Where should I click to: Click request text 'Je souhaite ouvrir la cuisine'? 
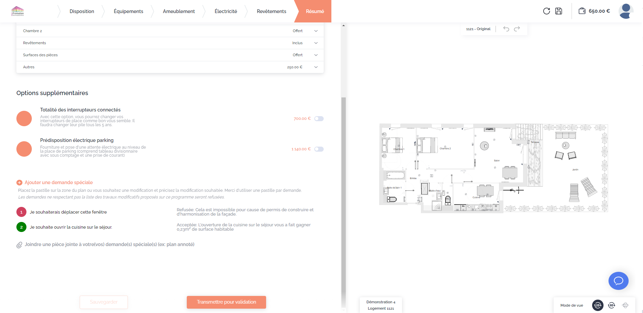pyautogui.click(x=71, y=227)
